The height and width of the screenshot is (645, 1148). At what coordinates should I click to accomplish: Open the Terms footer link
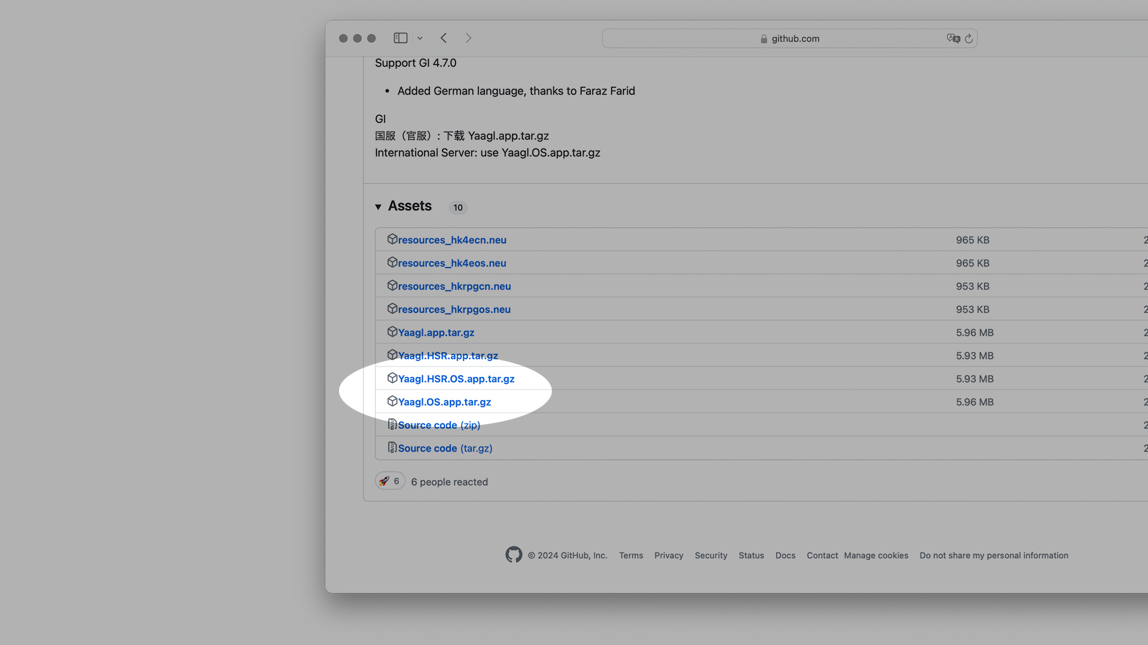click(x=631, y=555)
